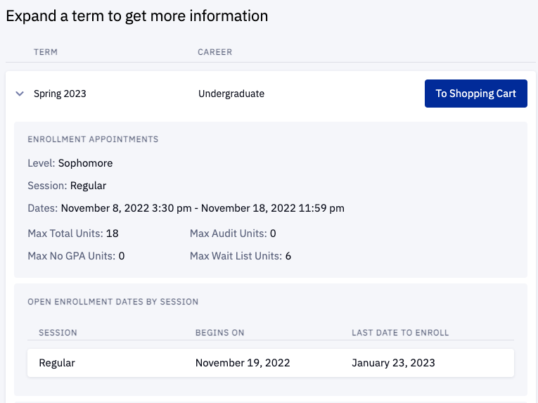This screenshot has width=538, height=403.
Task: Collapse the Spring 2023 term chevron
Action: coord(20,94)
